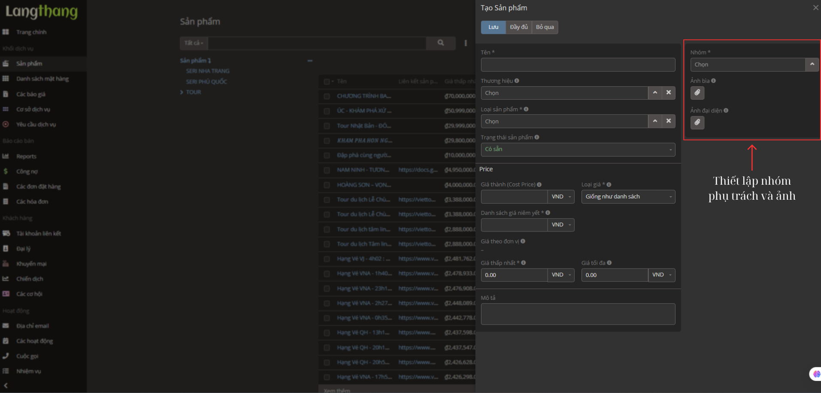This screenshot has width=821, height=393.
Task: Click the Ảnh đại diện paperclip upload icon
Action: pyautogui.click(x=697, y=123)
